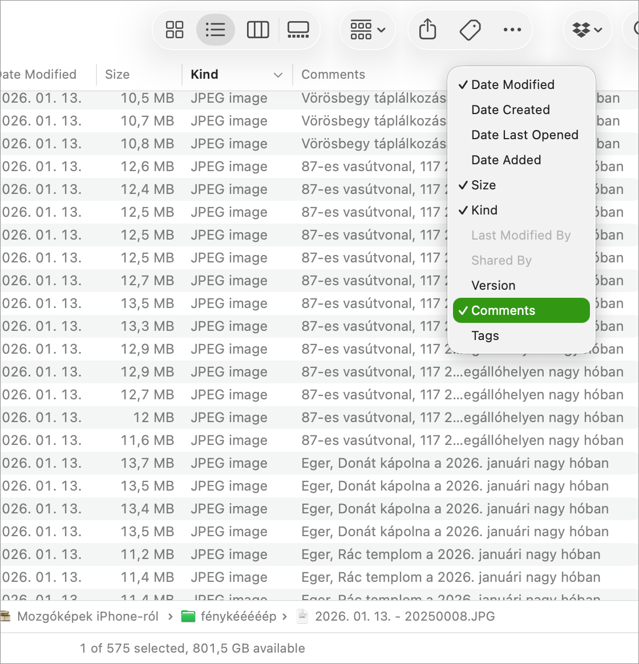Open the Dropbox toolbar dropdown

[587, 30]
